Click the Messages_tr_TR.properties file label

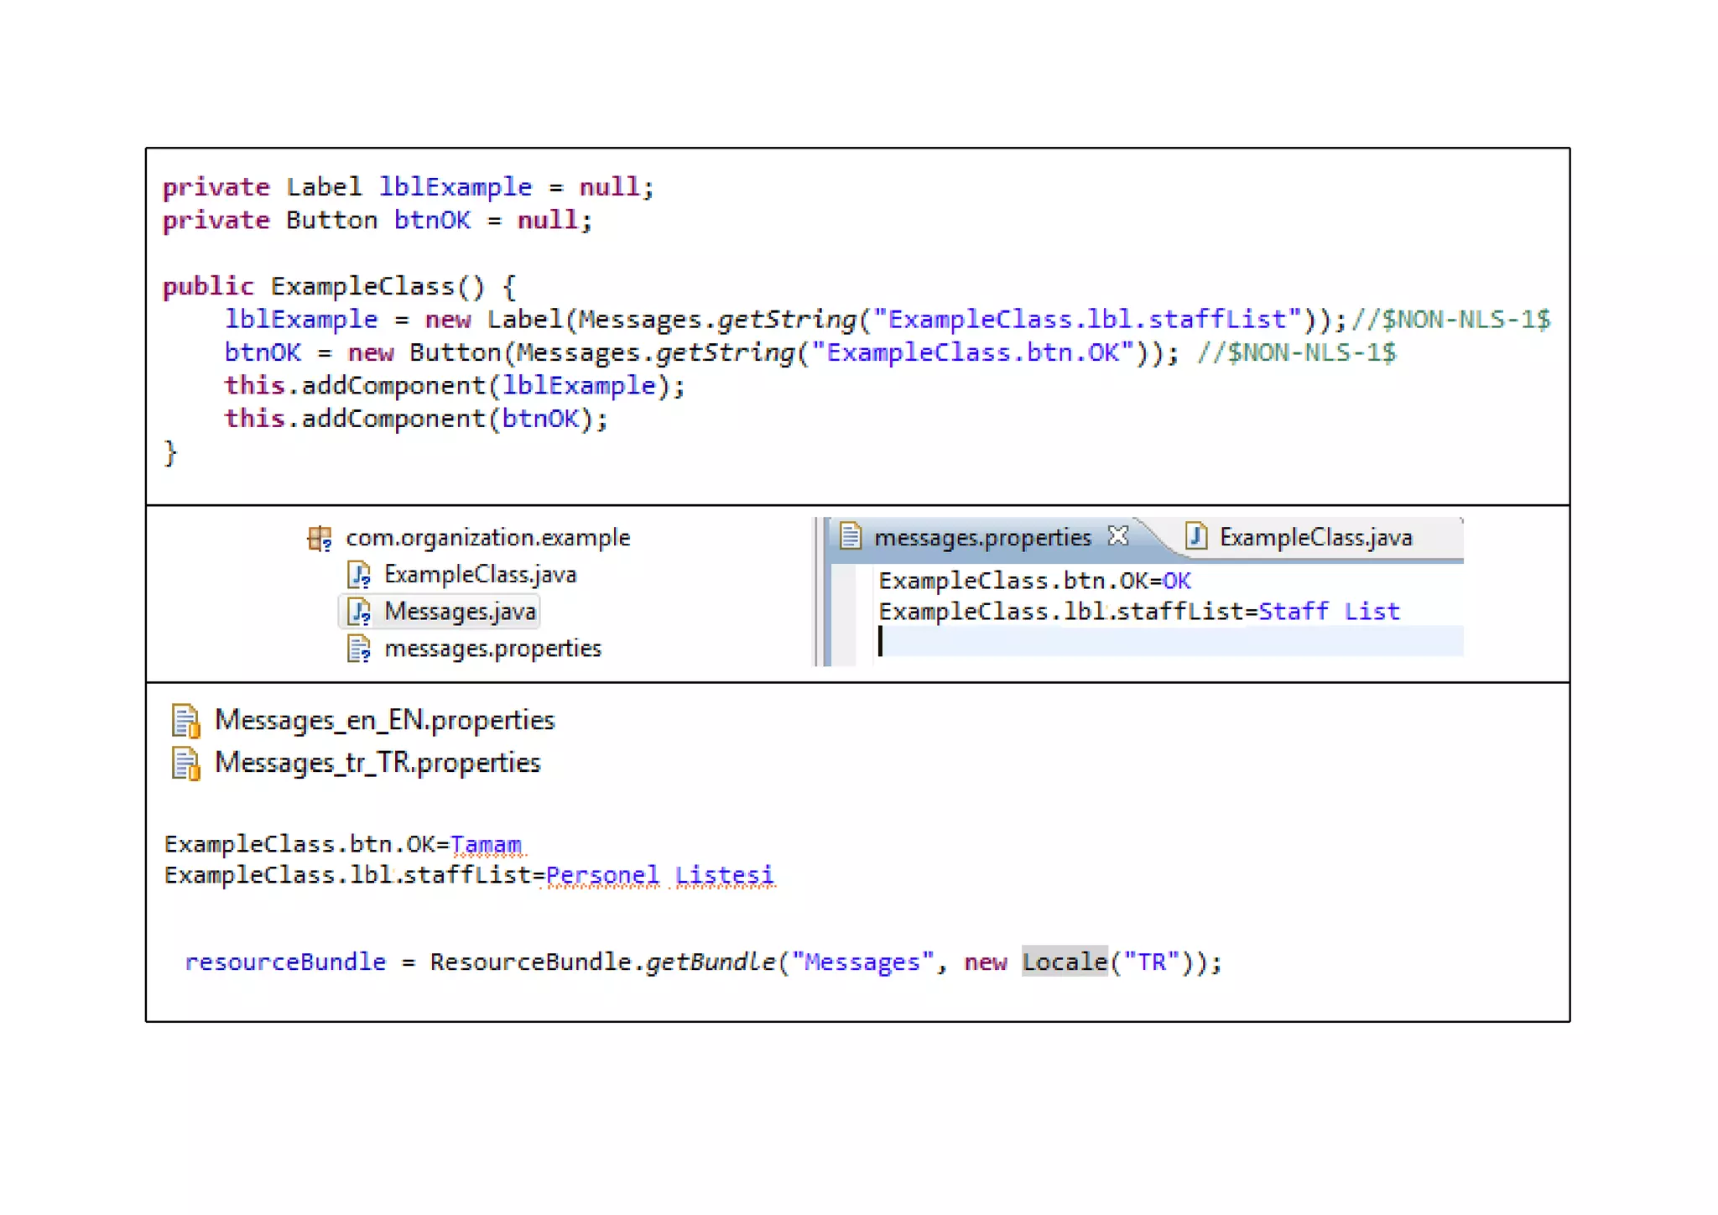377,764
